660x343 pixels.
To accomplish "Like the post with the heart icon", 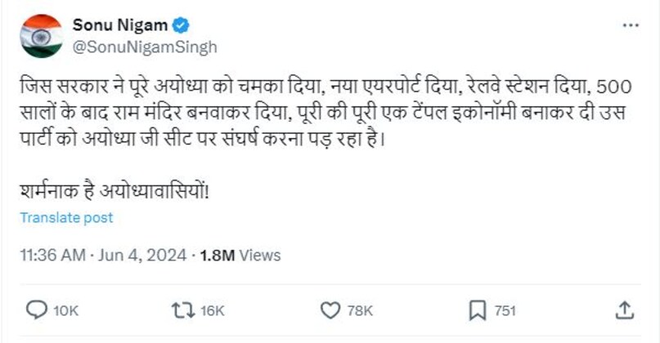I will click(x=330, y=310).
